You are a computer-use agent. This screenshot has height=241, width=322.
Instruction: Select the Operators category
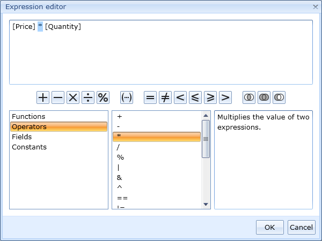58,126
